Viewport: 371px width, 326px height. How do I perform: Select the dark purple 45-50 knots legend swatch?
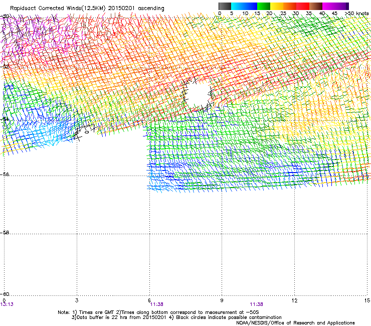pyautogui.click(x=342, y=6)
